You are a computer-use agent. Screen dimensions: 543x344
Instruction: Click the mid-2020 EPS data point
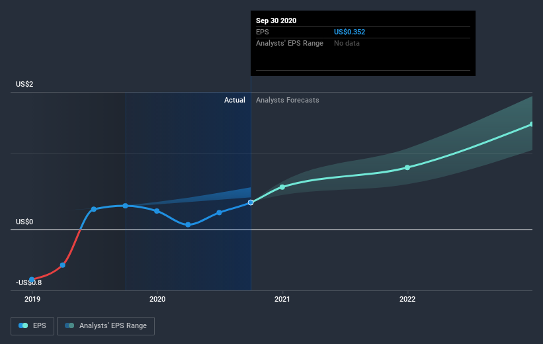(219, 213)
